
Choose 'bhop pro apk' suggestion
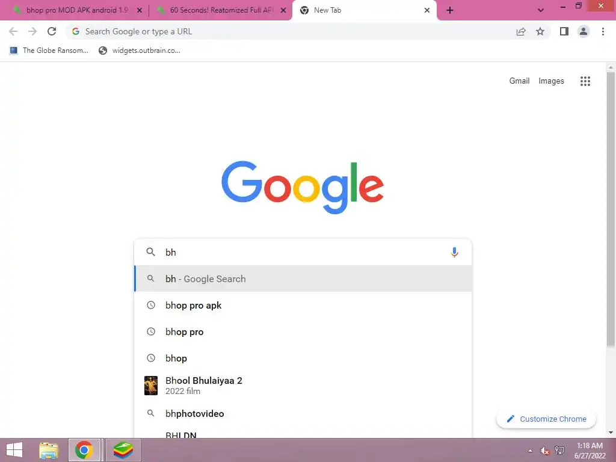303,305
